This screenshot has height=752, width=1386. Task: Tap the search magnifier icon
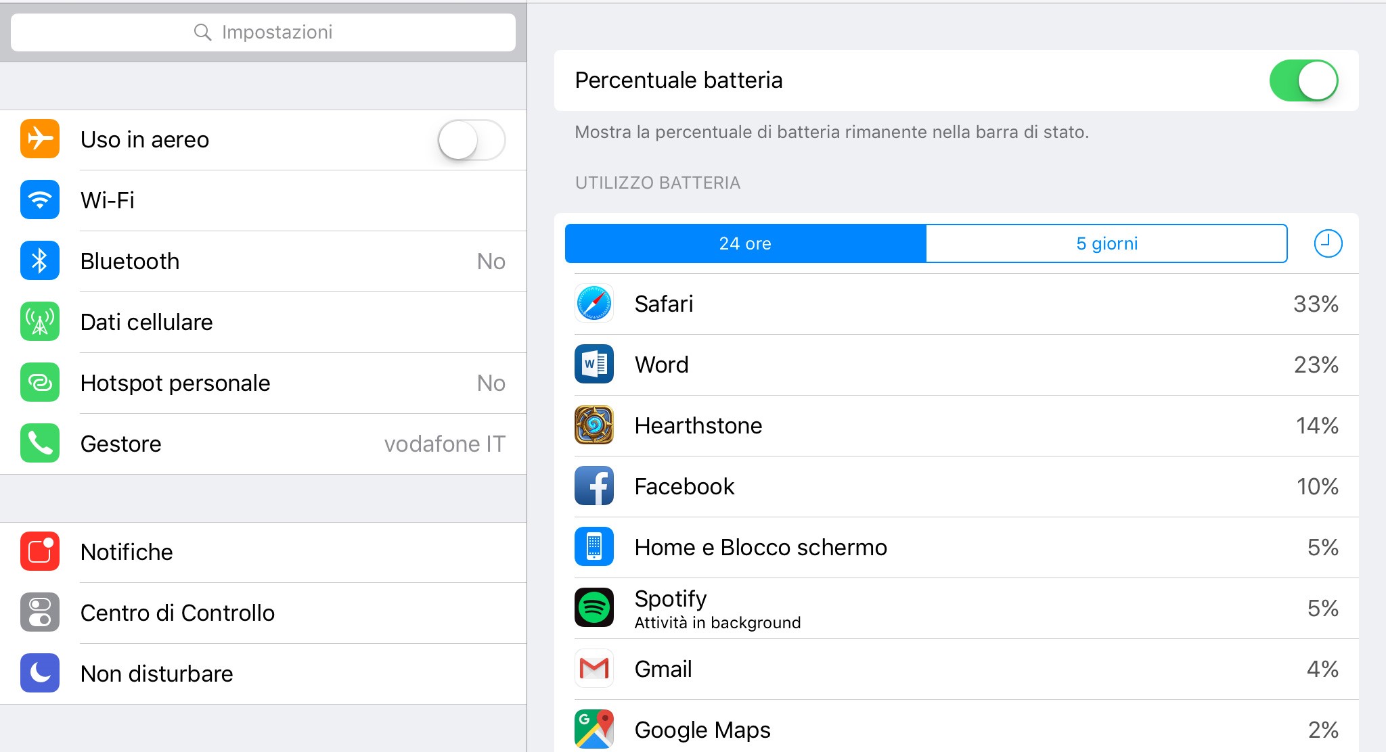point(202,32)
